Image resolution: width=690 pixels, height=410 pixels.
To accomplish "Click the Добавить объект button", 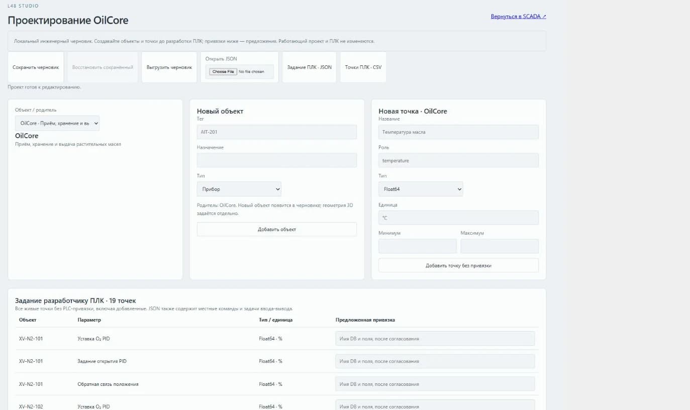I will 277,229.
